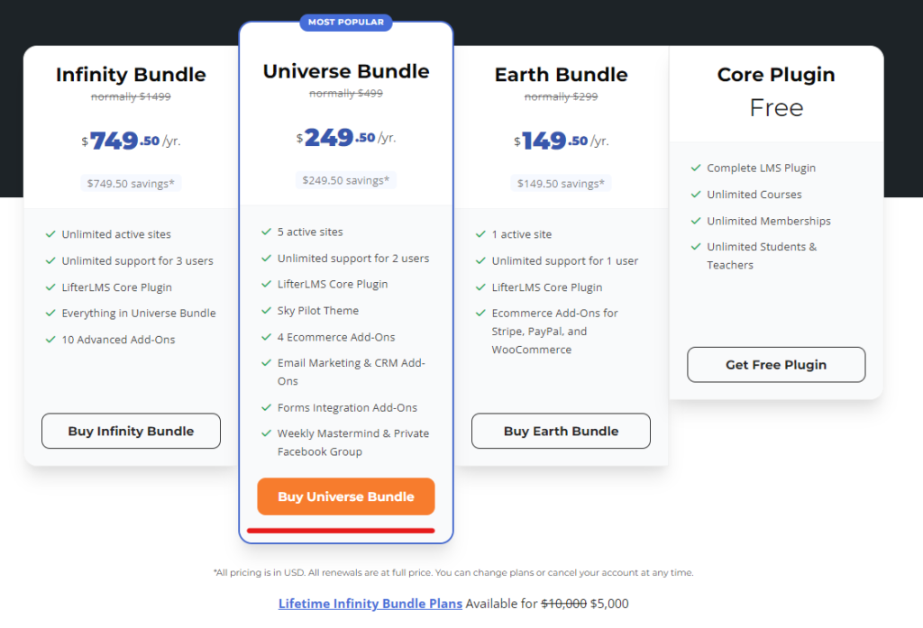Open the Lifetime Infinity Bundle Plans link
Image resolution: width=923 pixels, height=628 pixels.
(x=370, y=604)
